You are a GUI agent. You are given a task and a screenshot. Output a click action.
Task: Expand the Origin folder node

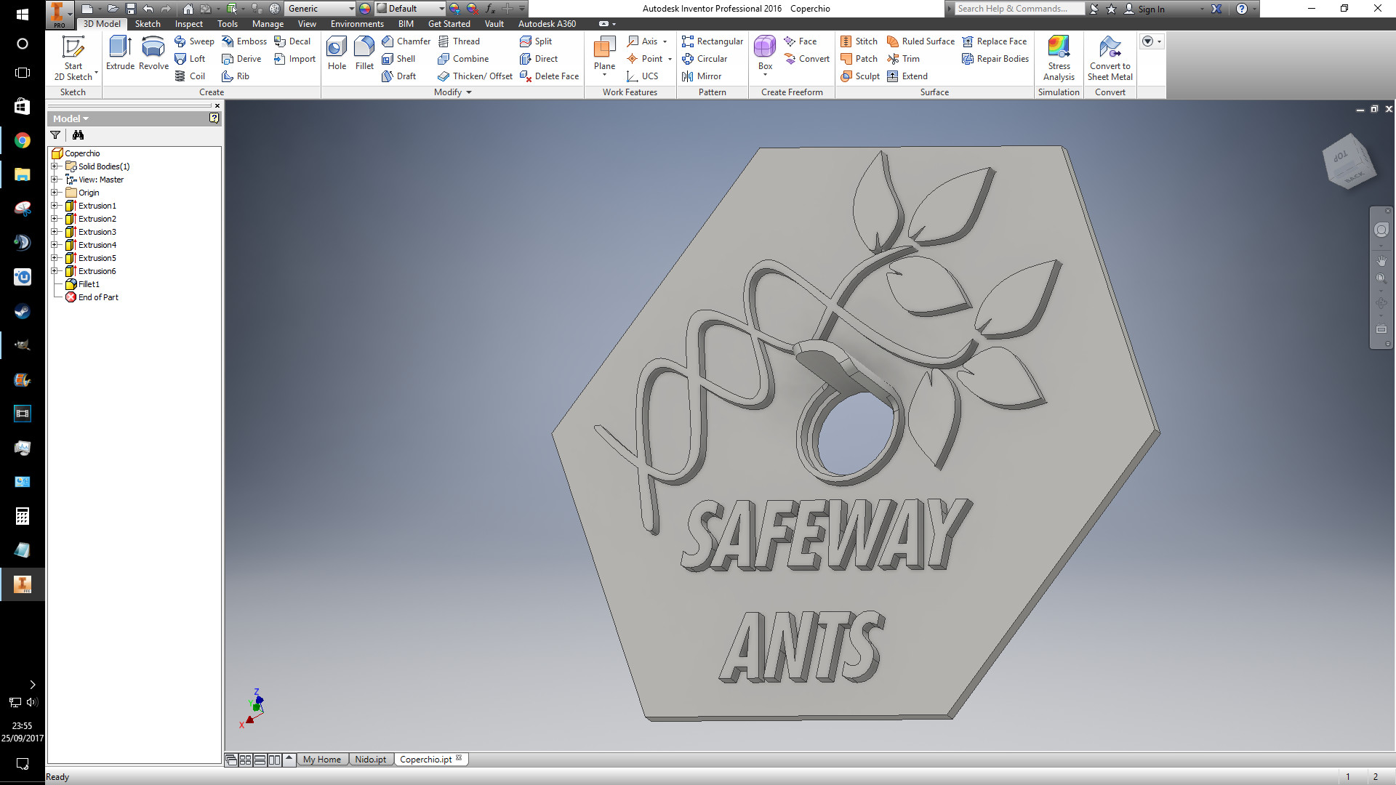pos(55,193)
